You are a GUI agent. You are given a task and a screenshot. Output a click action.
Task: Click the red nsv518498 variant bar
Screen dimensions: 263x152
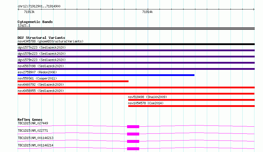pos(191,100)
